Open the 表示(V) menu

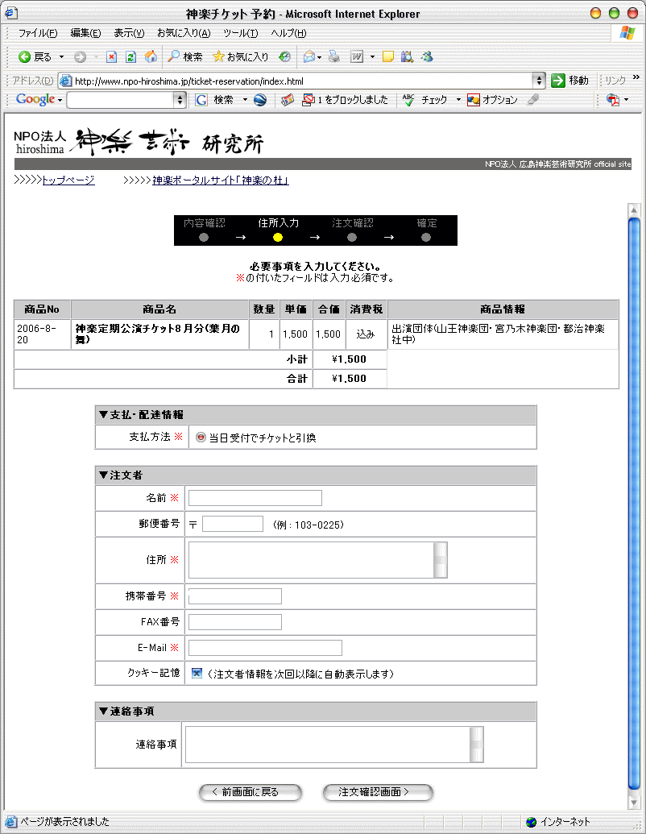click(129, 33)
